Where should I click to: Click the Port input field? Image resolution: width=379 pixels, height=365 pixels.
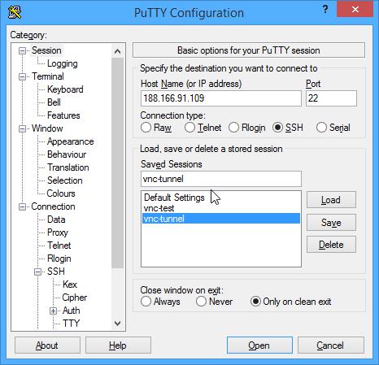click(331, 98)
